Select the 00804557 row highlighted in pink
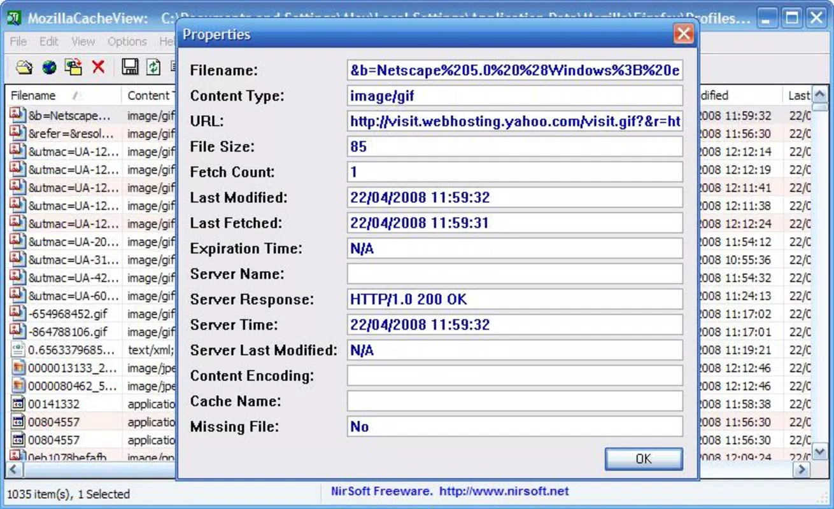The width and height of the screenshot is (834, 509). pos(91,421)
